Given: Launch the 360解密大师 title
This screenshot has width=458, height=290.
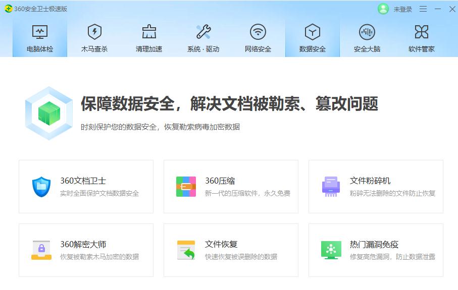Looking at the screenshot, I should (83, 244).
